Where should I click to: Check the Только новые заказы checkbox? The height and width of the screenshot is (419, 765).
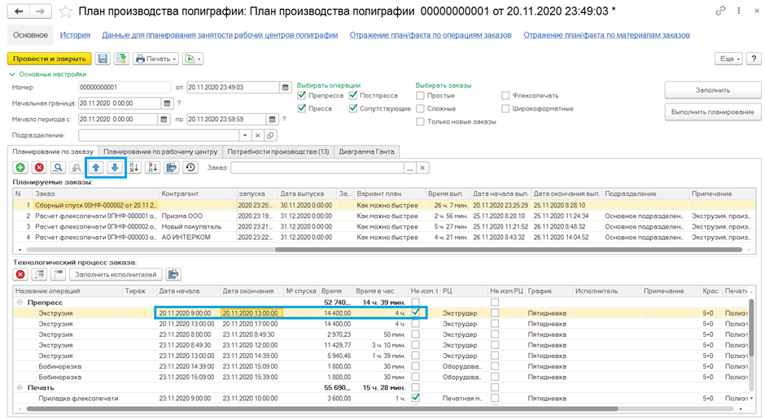[x=420, y=122]
